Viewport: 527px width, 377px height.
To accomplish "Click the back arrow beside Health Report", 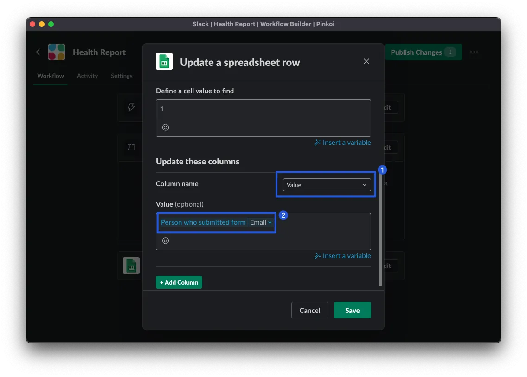I will [38, 52].
